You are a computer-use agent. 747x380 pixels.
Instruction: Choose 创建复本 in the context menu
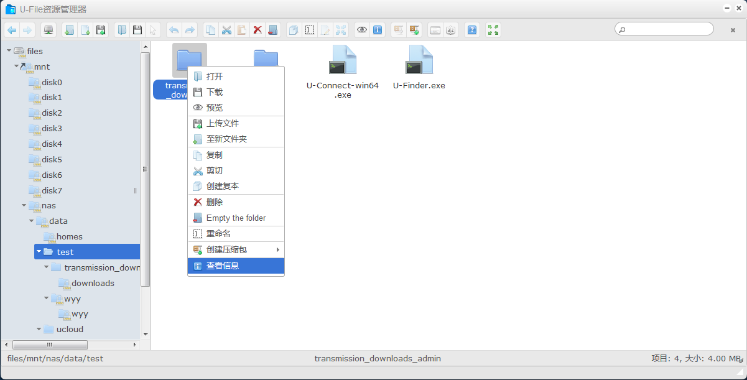click(x=236, y=186)
